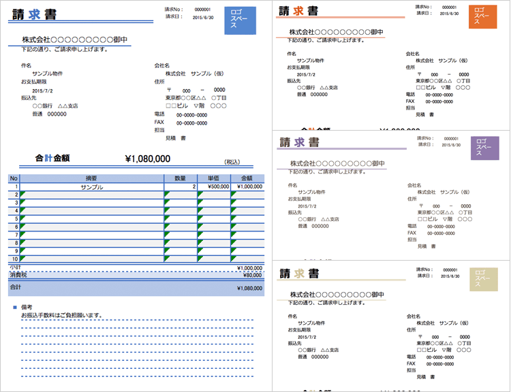Click 株式会社○○○御中 addressee on the purple invoice
This screenshot has width=511, height=392.
337,163
